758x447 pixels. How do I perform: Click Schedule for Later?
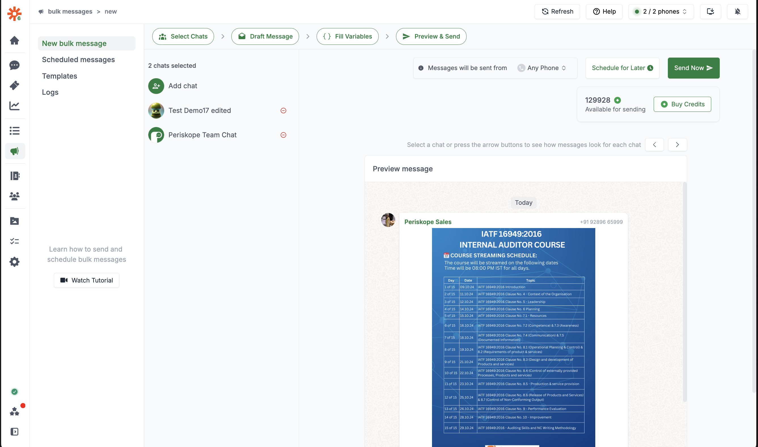pos(623,68)
